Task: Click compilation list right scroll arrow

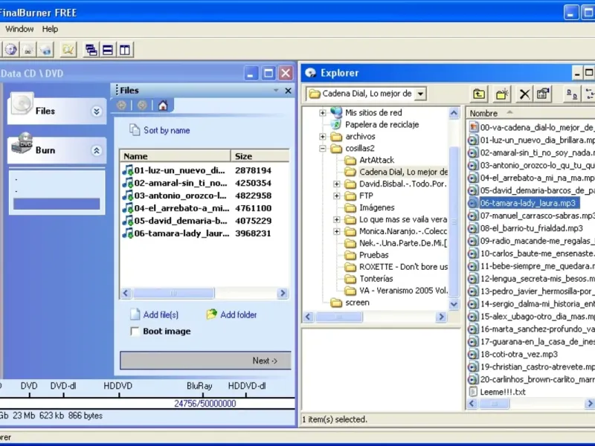Action: [x=283, y=293]
